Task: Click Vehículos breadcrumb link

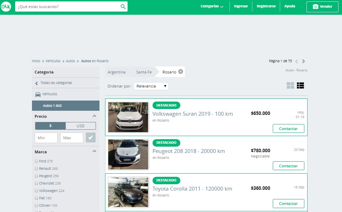Action: (x=53, y=61)
